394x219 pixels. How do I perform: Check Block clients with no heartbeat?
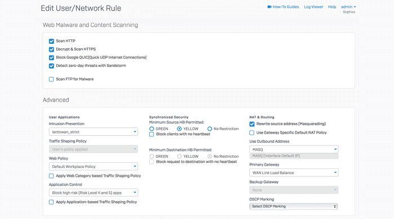point(151,134)
